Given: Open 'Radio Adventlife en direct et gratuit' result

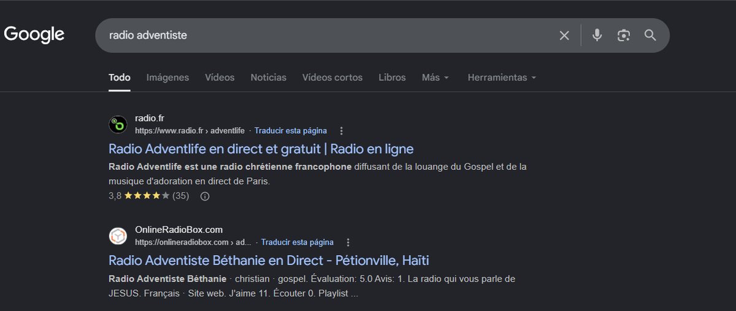Looking at the screenshot, I should (x=261, y=149).
